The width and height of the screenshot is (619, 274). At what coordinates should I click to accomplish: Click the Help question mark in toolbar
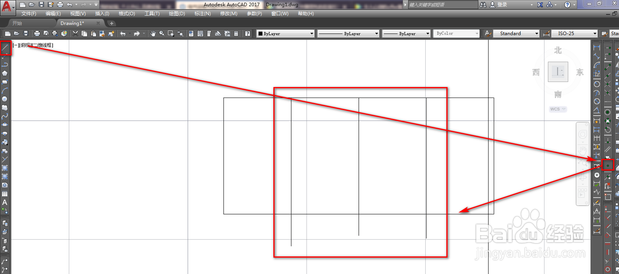248,34
